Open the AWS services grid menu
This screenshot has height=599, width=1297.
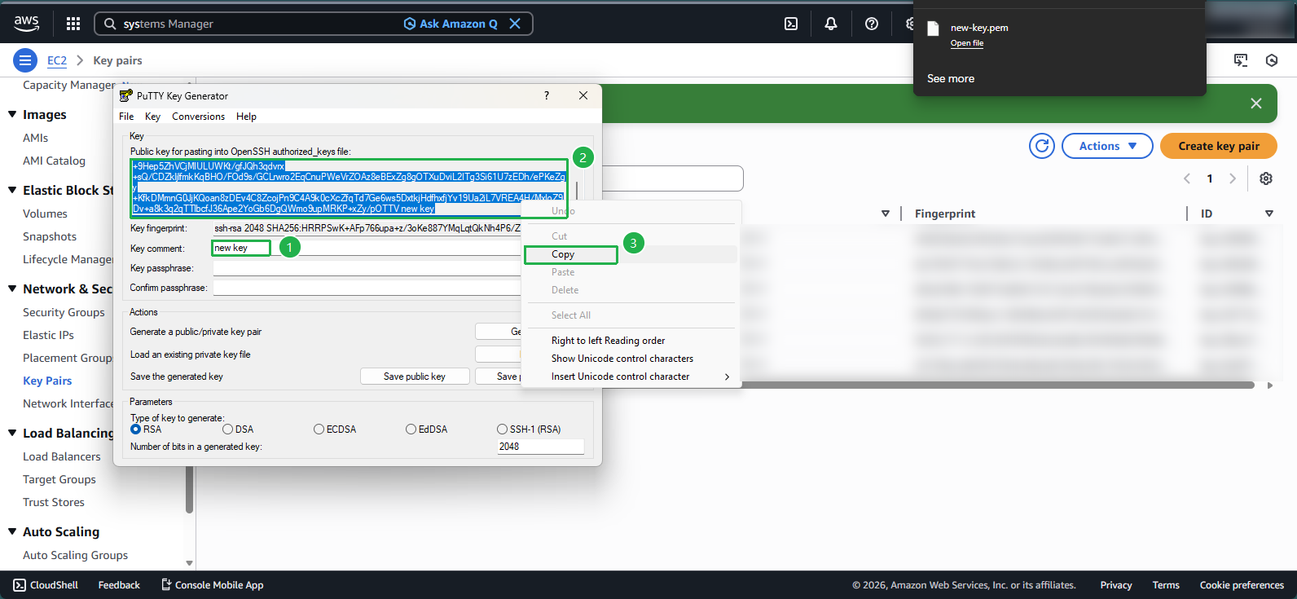click(x=73, y=24)
